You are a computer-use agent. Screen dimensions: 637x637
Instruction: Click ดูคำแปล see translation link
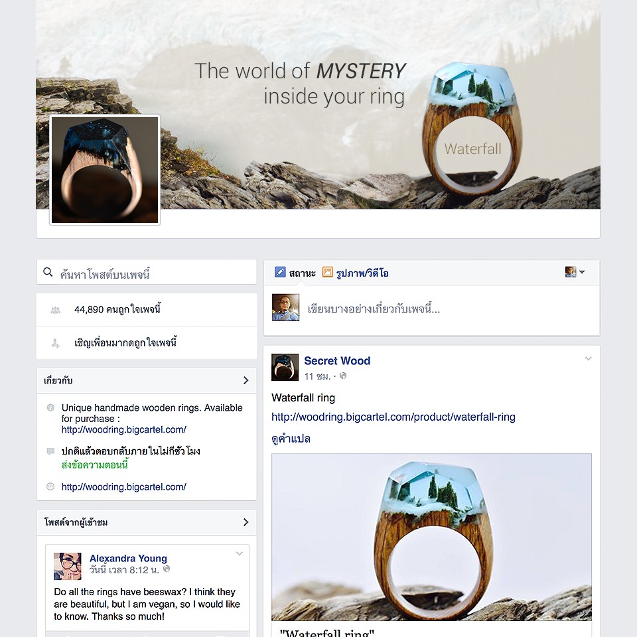point(291,439)
